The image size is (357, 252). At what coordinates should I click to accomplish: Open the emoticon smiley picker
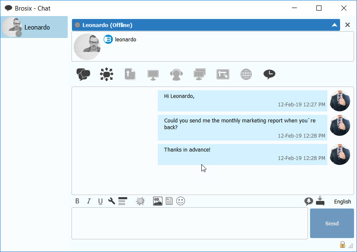click(x=181, y=201)
